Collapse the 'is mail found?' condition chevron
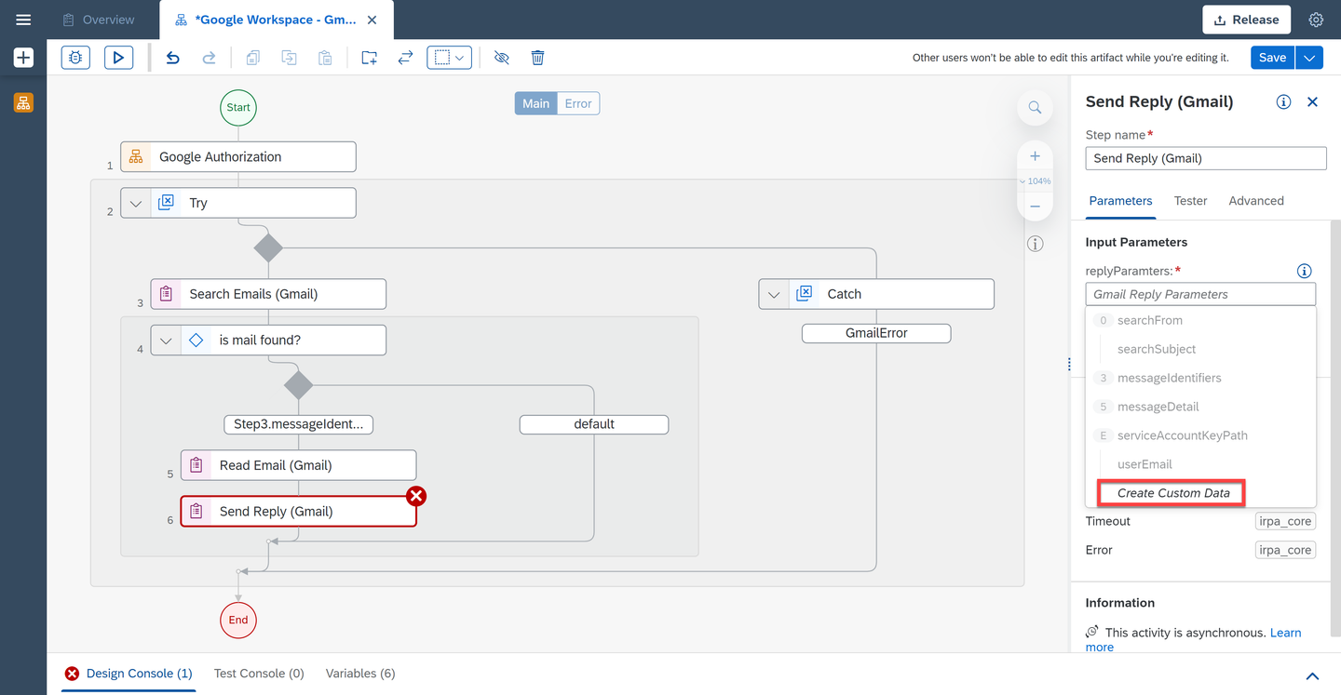Screen dimensions: 1341x695 (166, 341)
